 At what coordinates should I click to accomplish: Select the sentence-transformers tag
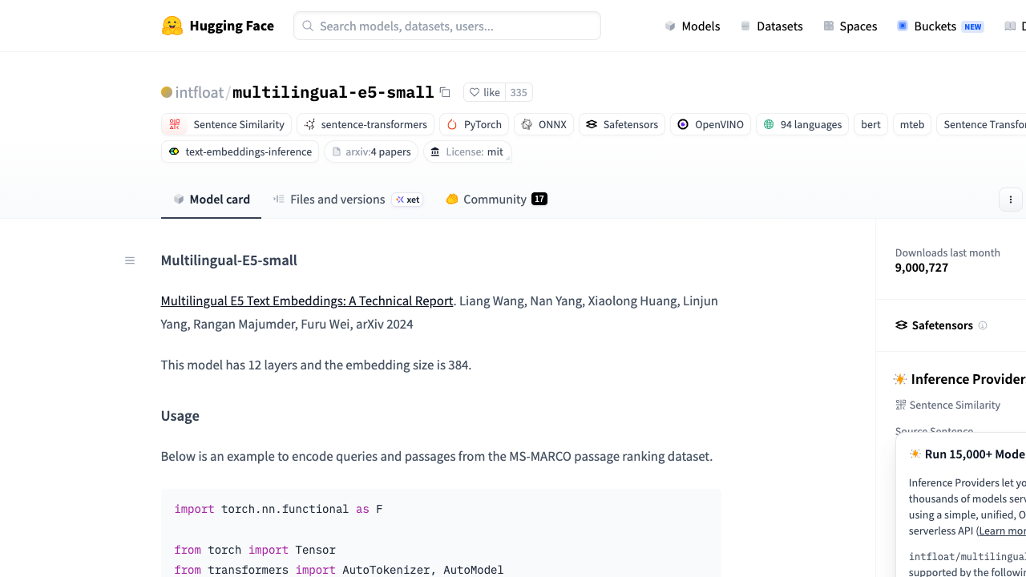(366, 124)
